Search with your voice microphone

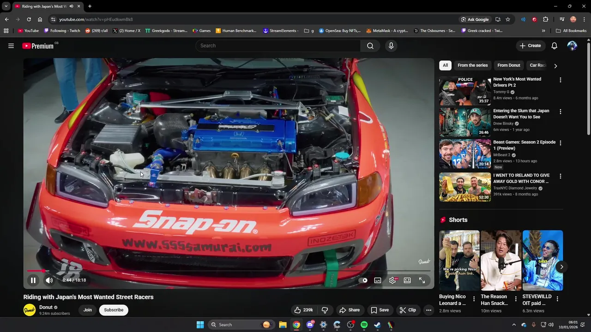click(x=391, y=46)
